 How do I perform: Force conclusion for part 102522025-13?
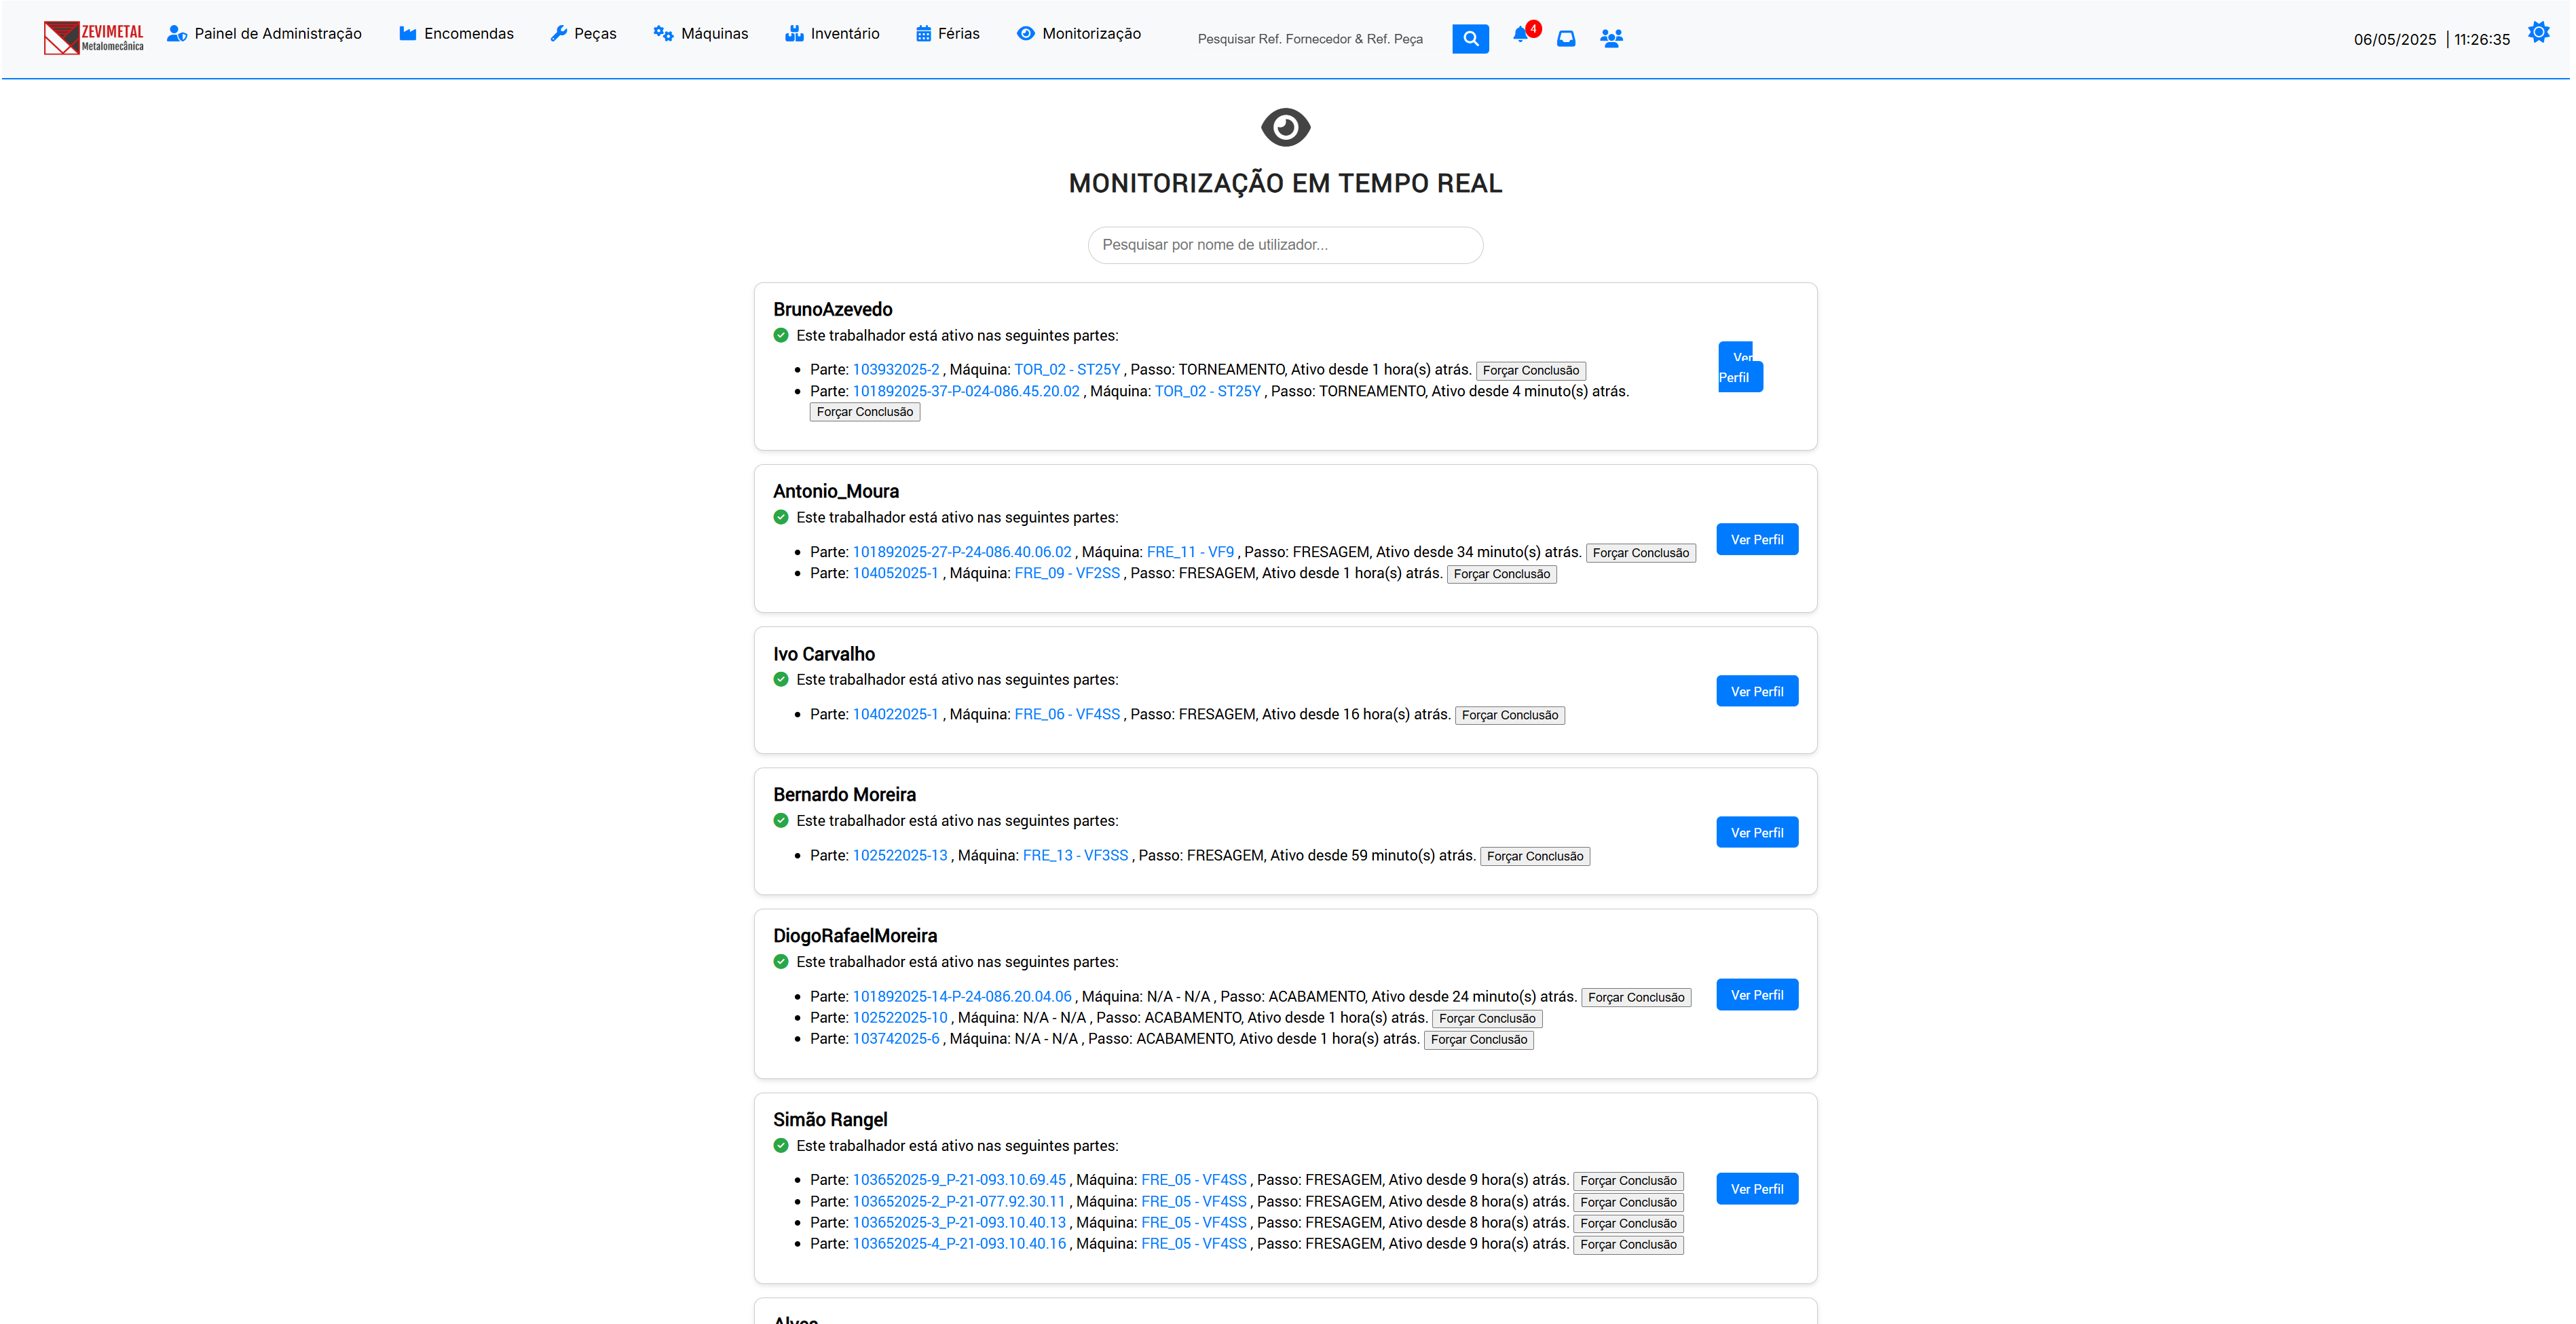click(1535, 857)
